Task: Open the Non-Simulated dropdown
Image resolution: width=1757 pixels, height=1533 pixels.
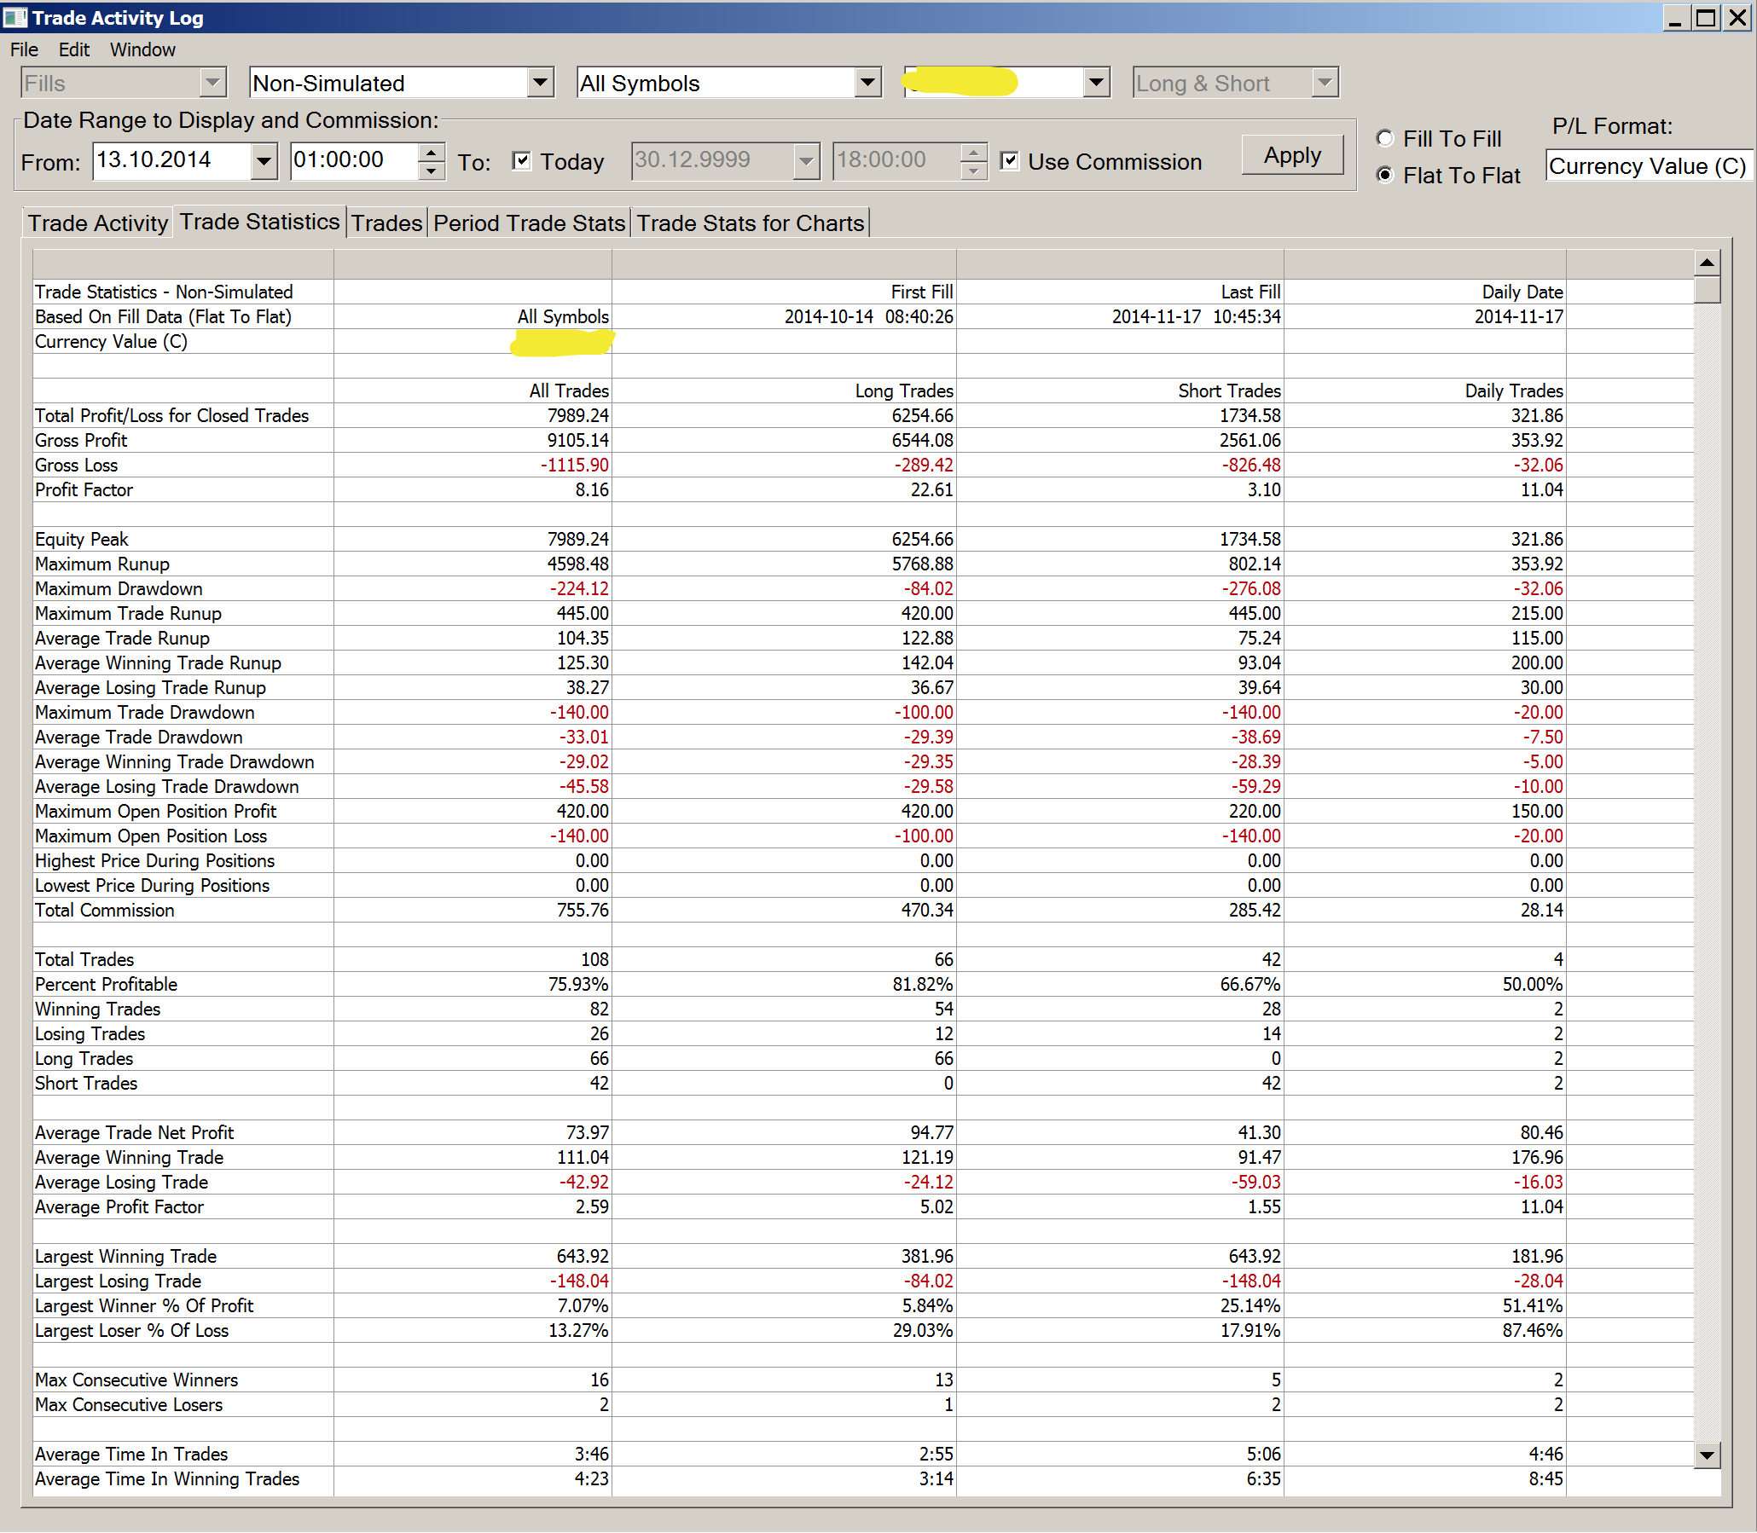Action: tap(539, 83)
